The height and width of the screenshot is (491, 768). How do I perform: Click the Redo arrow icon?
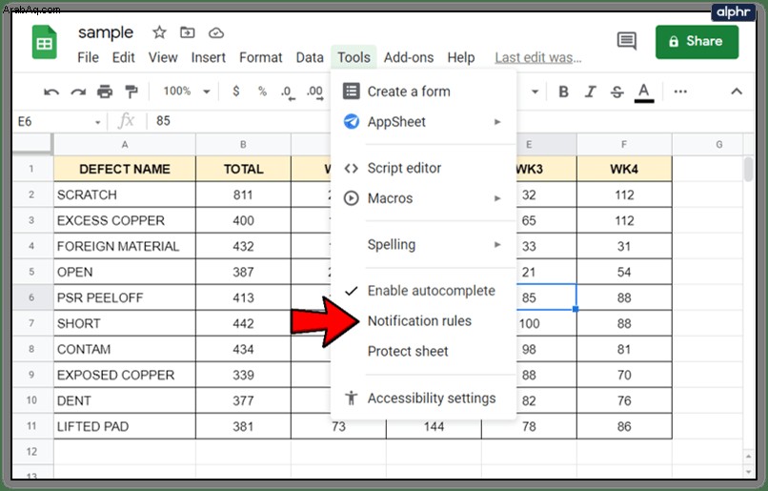(78, 92)
